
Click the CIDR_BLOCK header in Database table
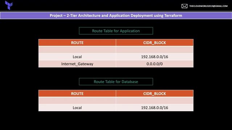(155, 94)
